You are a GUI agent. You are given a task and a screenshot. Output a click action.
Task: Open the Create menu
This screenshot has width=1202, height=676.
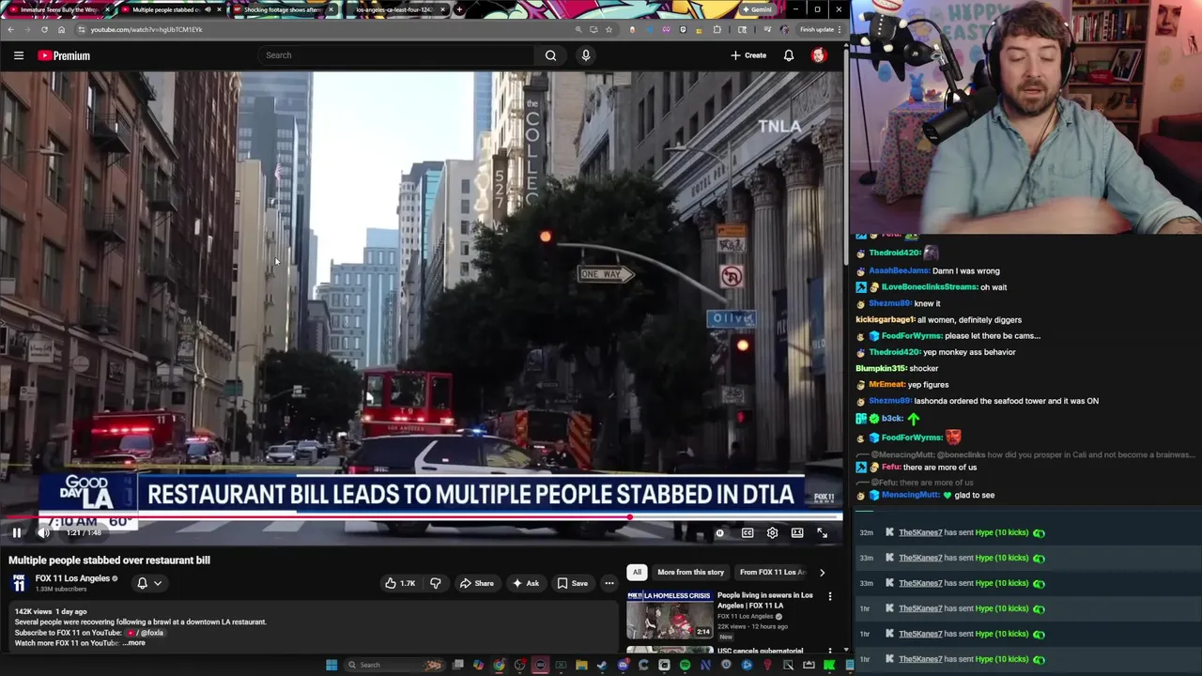pyautogui.click(x=748, y=55)
